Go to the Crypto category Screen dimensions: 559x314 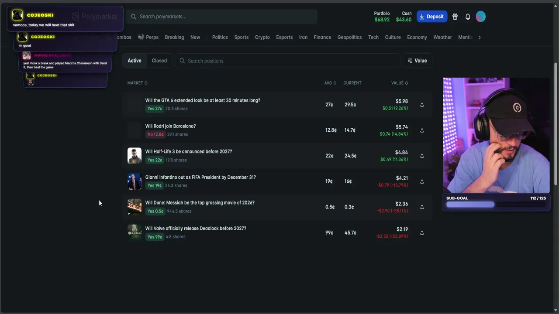coord(262,37)
